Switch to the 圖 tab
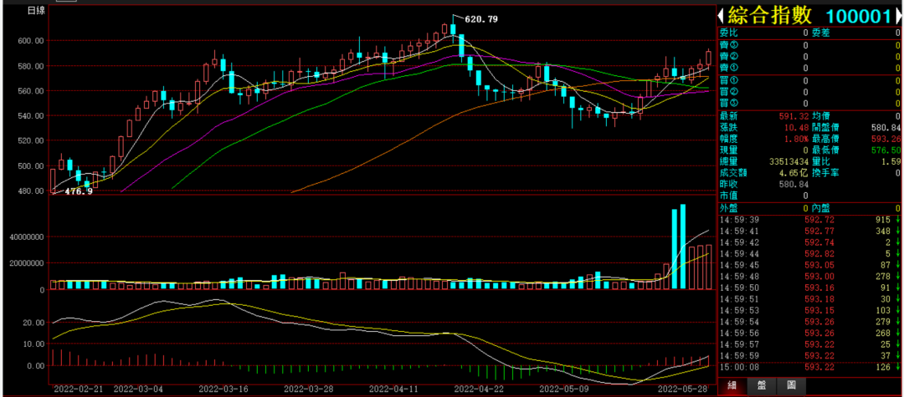The width and height of the screenshot is (904, 397). pos(791,387)
